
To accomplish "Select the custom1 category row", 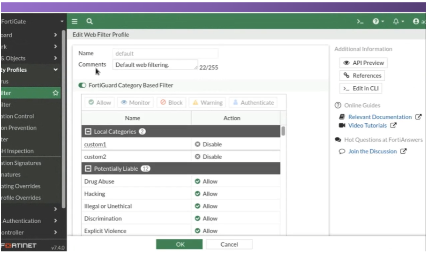I will pyautogui.click(x=180, y=144).
